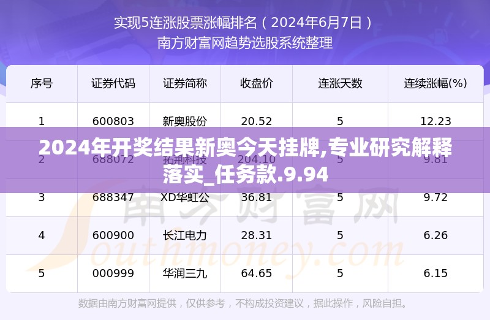Click gain value 9.72
This screenshot has width=490, height=320.
click(435, 197)
